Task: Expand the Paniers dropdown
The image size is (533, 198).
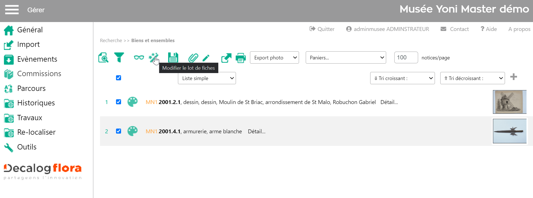Action: click(346, 57)
